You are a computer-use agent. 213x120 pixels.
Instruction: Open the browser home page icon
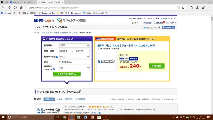click(21, 8)
